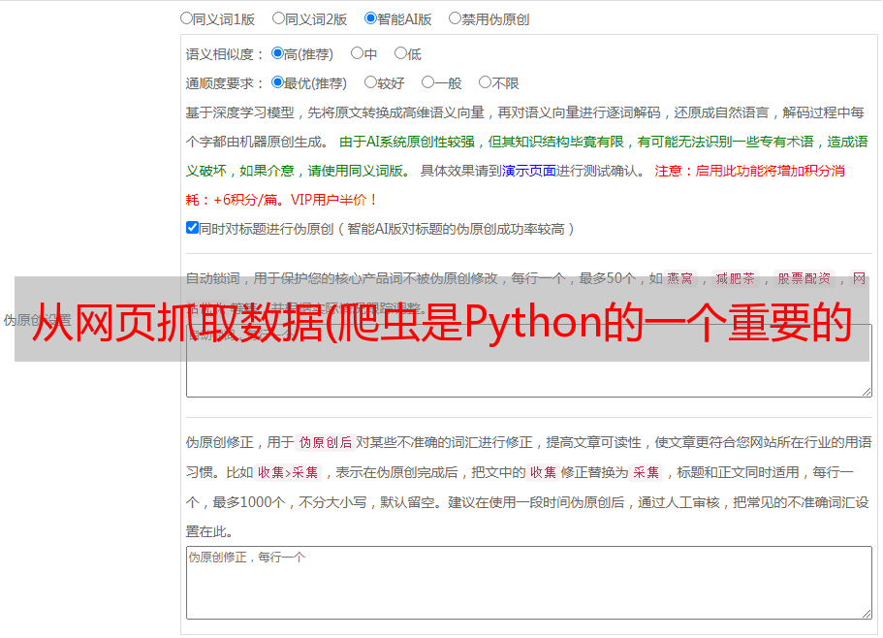Click the 股票配资 example tag
This screenshot has height=638, width=883.
click(804, 278)
